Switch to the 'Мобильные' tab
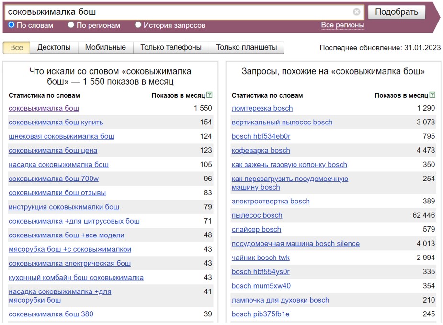Image resolution: width=443 pixels, height=325 pixels. [105, 47]
